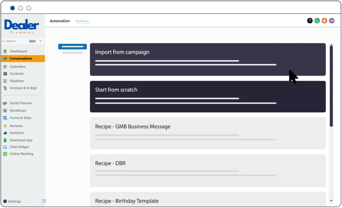Click the Search input field
The image size is (342, 208).
click(19, 41)
